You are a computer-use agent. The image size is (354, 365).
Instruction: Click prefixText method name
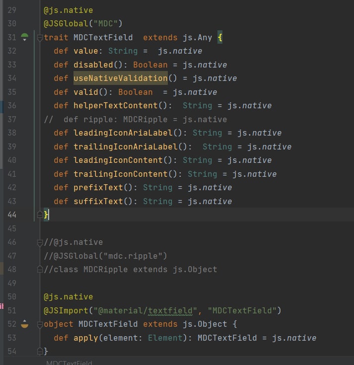(x=98, y=187)
